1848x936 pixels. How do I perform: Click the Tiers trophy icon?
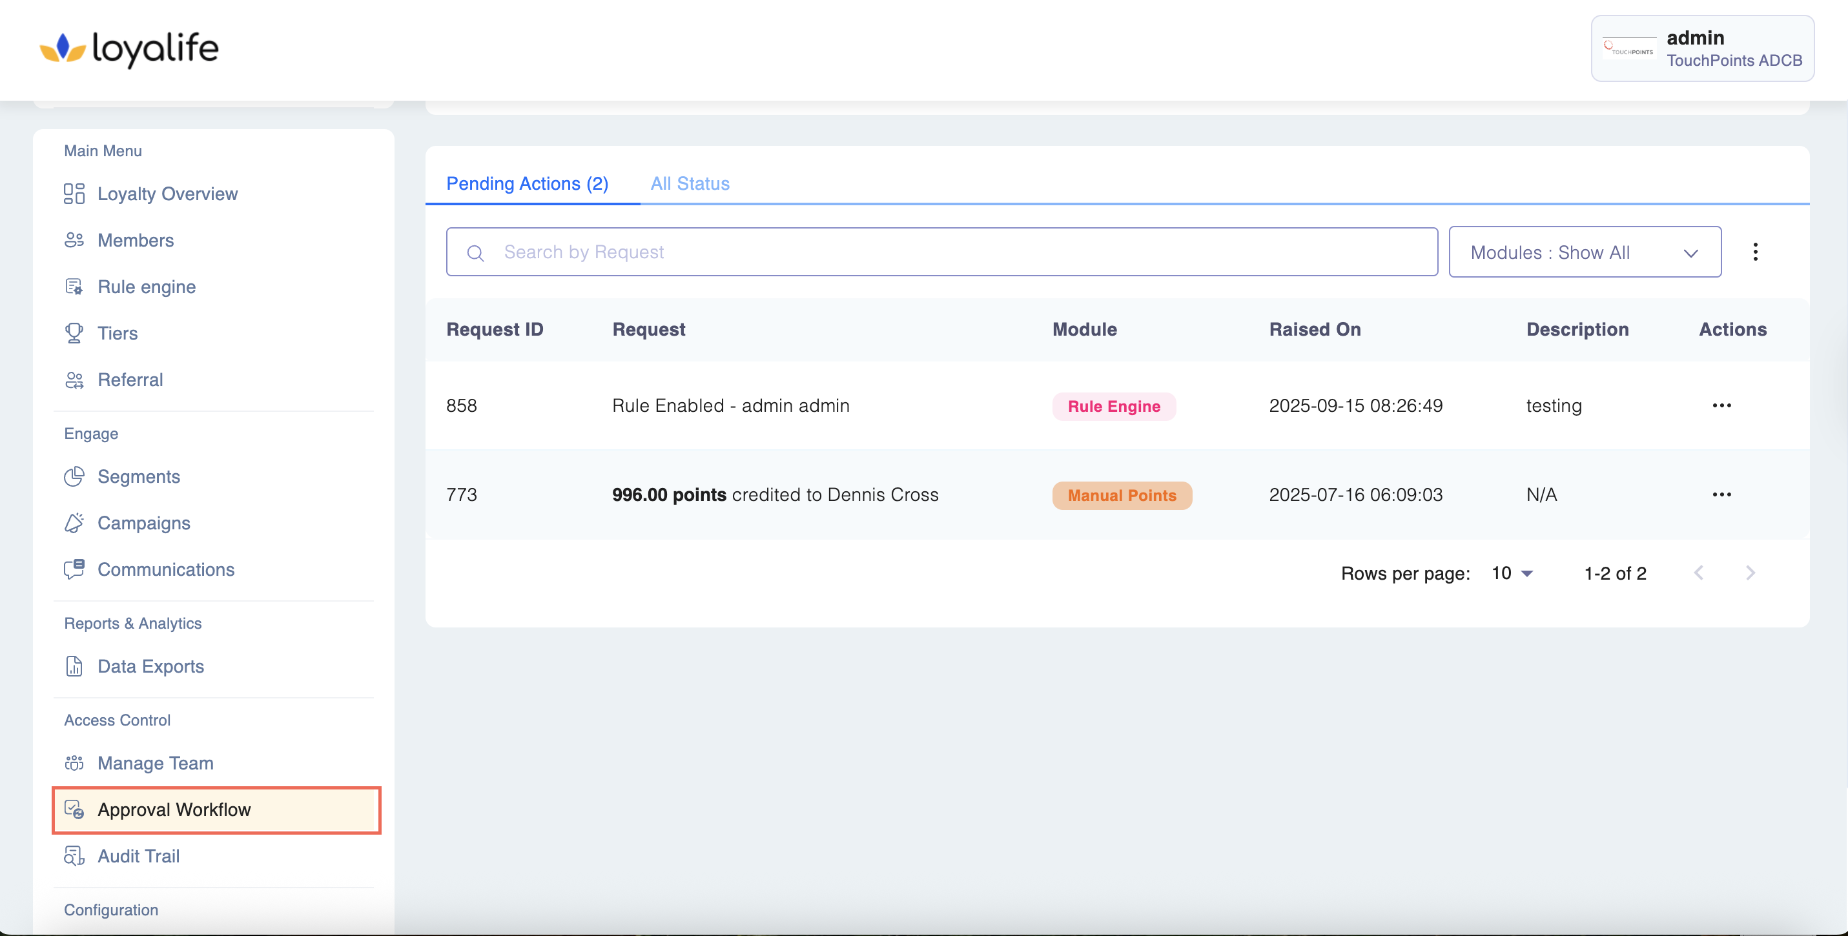tap(74, 333)
